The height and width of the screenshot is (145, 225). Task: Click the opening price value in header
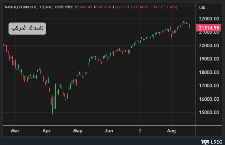(x=84, y=7)
